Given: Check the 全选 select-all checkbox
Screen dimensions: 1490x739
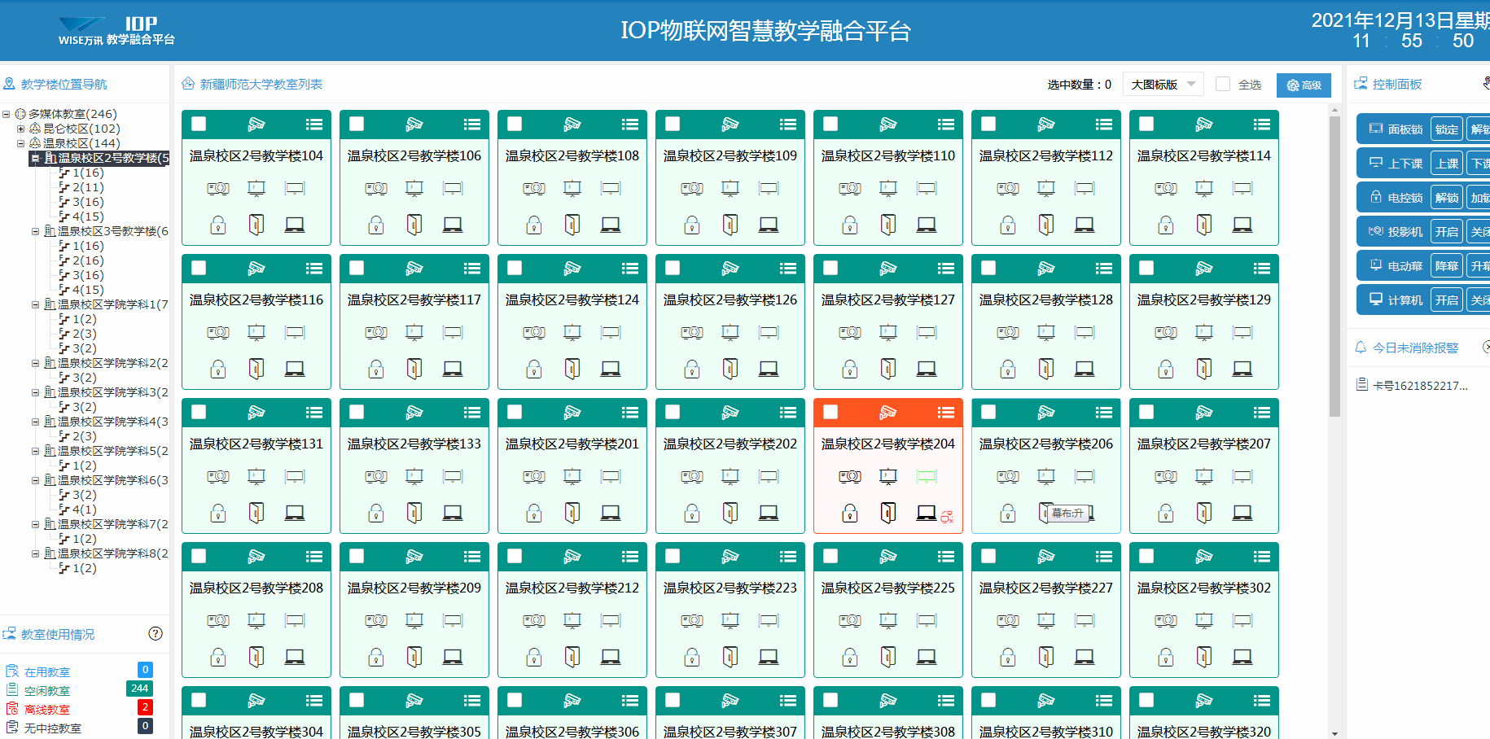Looking at the screenshot, I should pos(1223,85).
